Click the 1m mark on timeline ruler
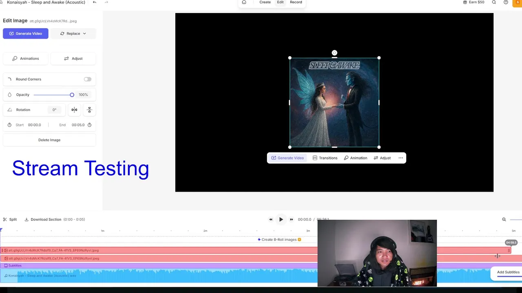Image resolution: width=522 pixels, height=293 pixels. tap(103, 231)
